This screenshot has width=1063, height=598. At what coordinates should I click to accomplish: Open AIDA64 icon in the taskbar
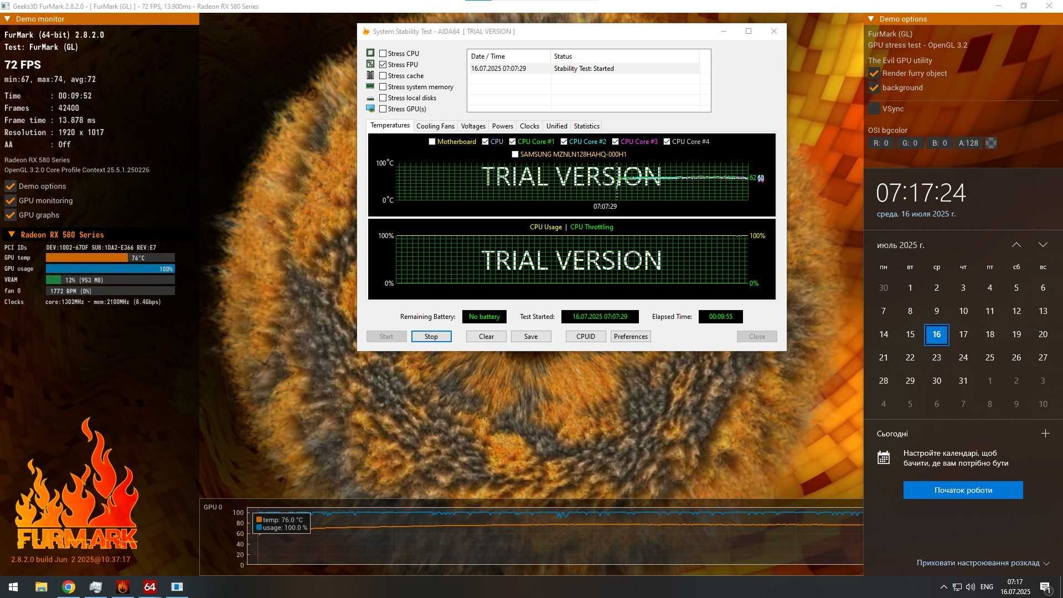click(150, 587)
